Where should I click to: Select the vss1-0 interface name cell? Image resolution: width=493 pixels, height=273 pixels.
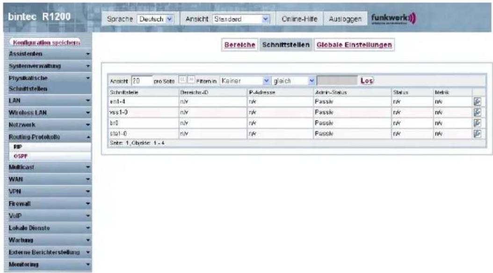pos(144,112)
